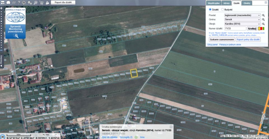
Task: Click the magnifier search tool icon
Action: point(36,3)
